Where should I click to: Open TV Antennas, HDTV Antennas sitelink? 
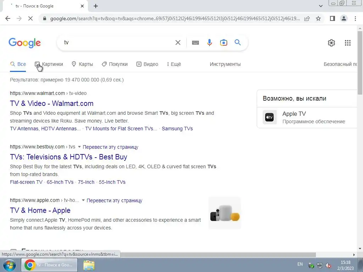pos(45,129)
